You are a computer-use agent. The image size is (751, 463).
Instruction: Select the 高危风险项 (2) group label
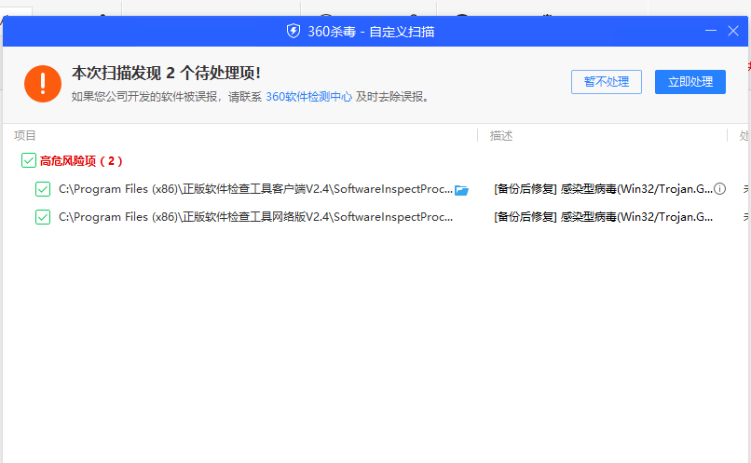pyautogui.click(x=81, y=161)
